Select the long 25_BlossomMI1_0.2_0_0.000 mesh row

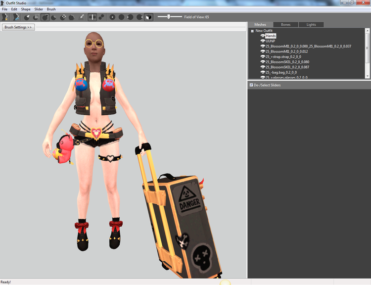pos(308,46)
